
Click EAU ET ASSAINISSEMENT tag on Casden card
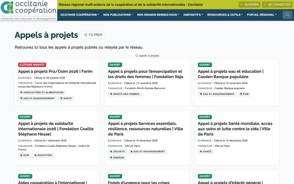pyautogui.click(x=217, y=94)
